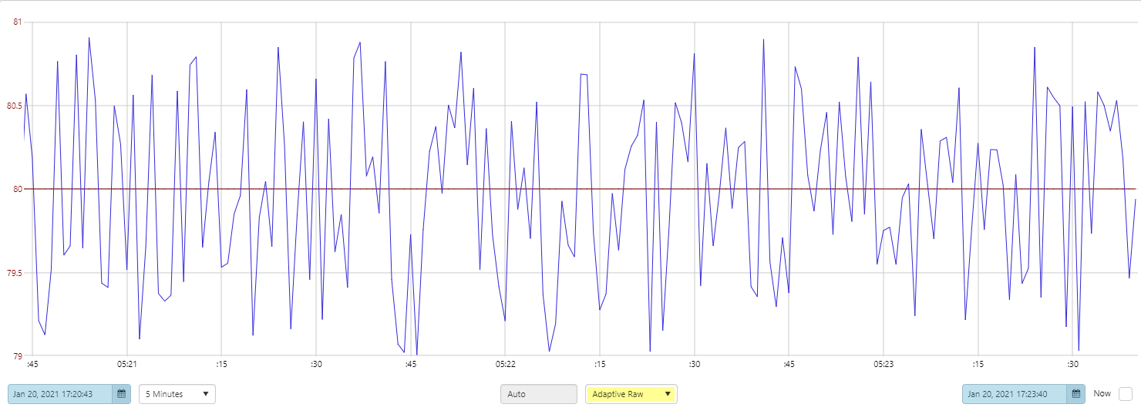Viewport: 1141px width, 411px height.
Task: Open calendar picker for start date
Action: point(121,394)
